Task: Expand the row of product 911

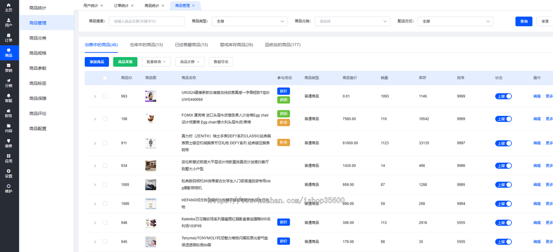Action: tap(95, 143)
